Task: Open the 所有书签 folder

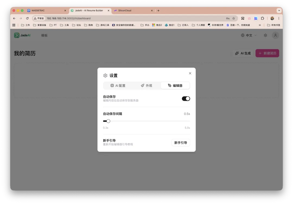Action: (x=273, y=25)
